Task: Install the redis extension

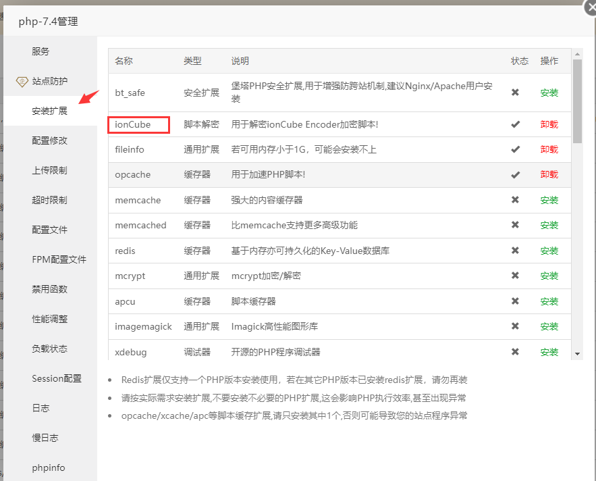Action: coord(549,251)
